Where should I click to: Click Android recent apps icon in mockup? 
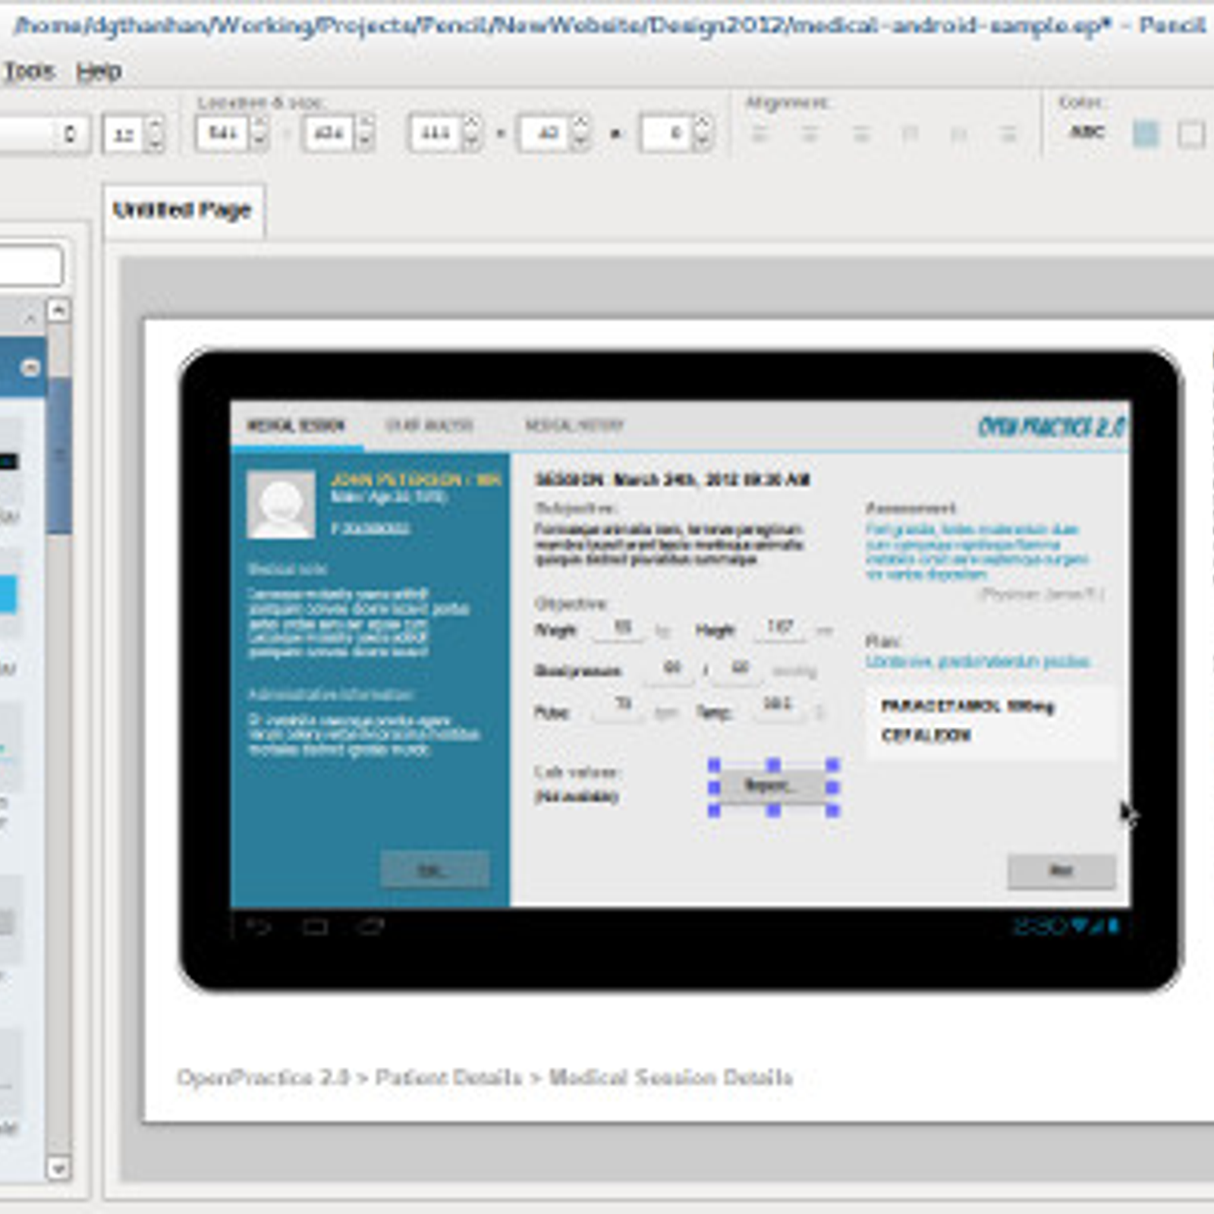coord(370,926)
